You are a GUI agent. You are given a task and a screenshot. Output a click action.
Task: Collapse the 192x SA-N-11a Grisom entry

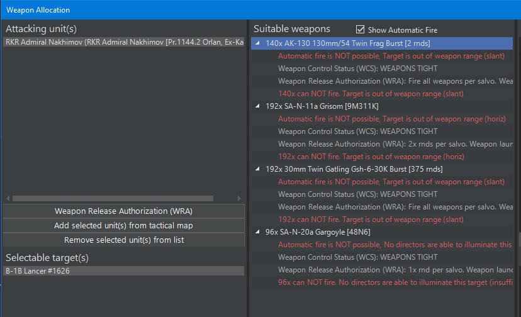257,106
